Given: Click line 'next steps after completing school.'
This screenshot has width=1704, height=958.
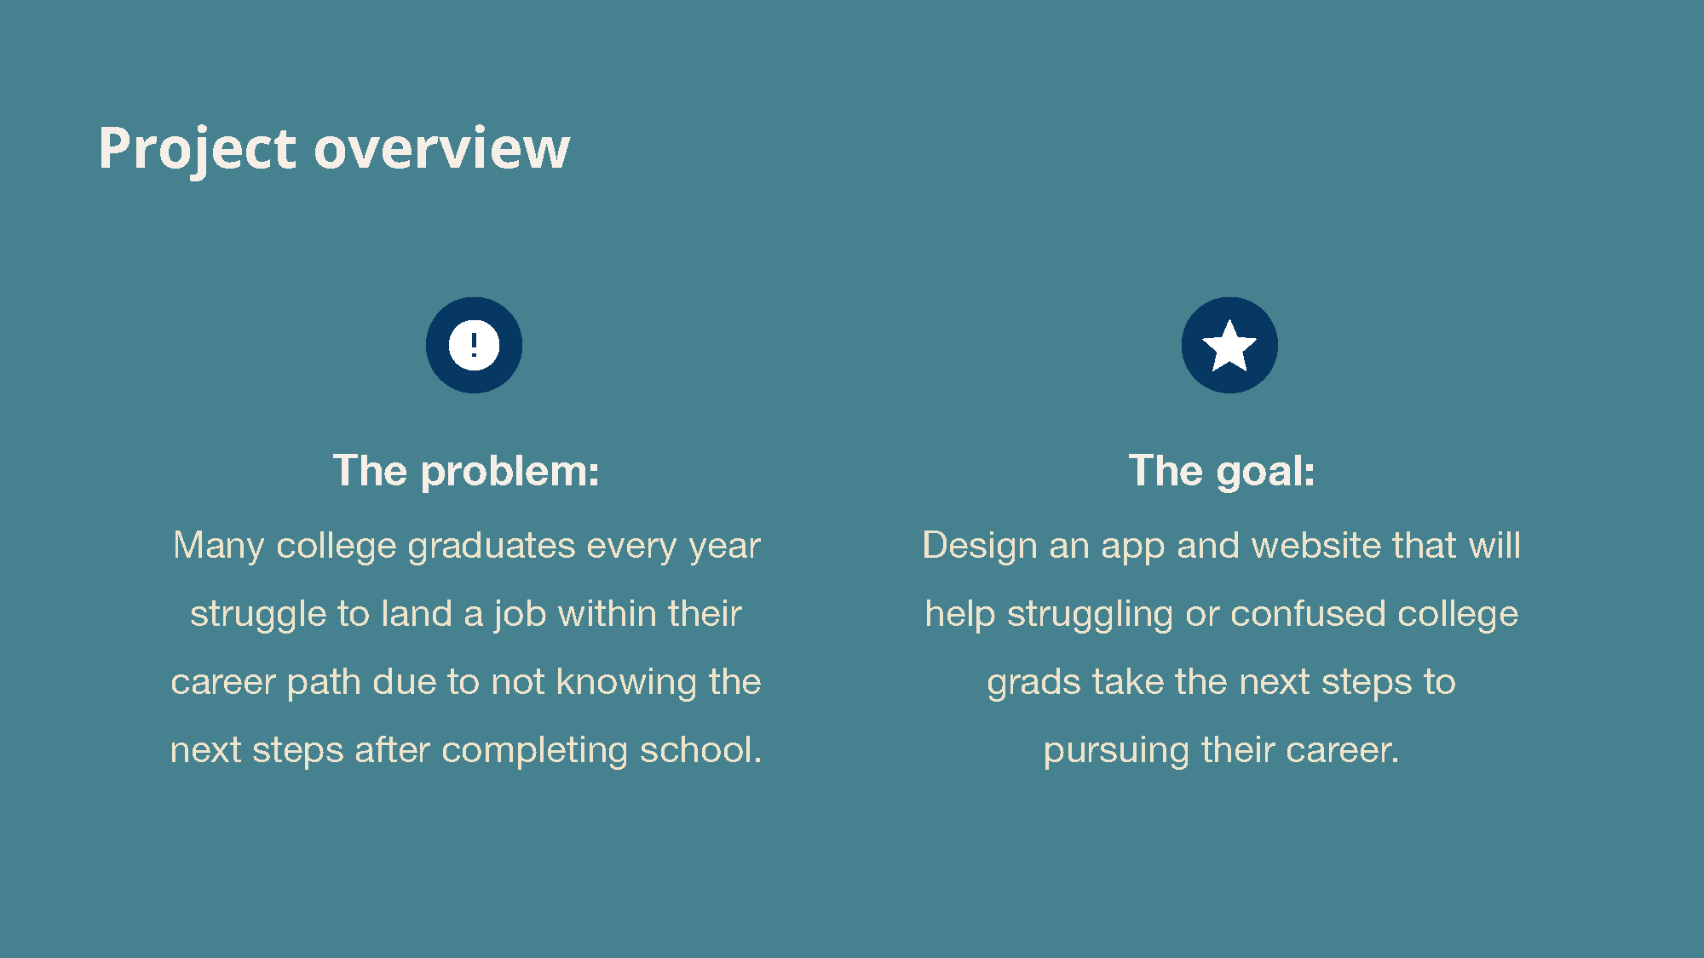Looking at the screenshot, I should coord(466,750).
